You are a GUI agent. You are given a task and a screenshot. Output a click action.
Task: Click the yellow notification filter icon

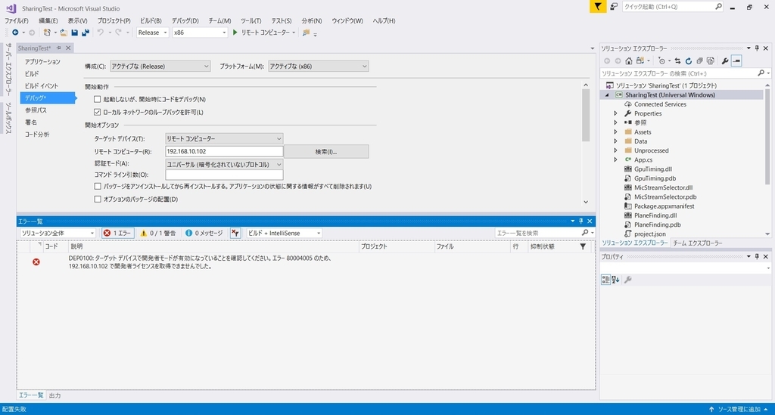click(598, 6)
